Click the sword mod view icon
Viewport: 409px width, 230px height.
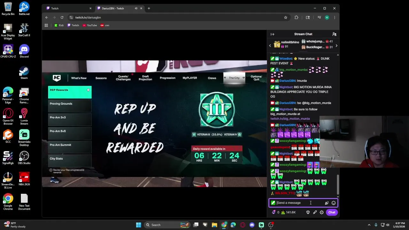[315, 212]
